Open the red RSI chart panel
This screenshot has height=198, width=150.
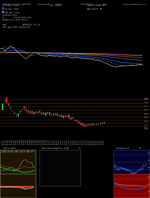click(132, 186)
